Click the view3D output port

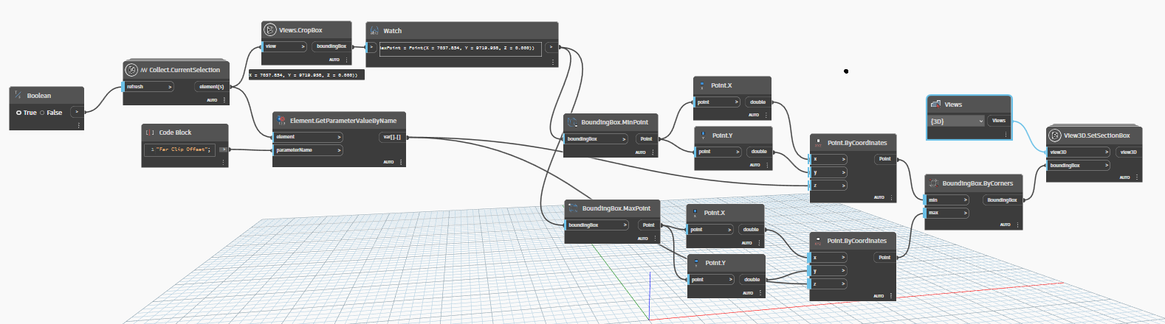1129,152
